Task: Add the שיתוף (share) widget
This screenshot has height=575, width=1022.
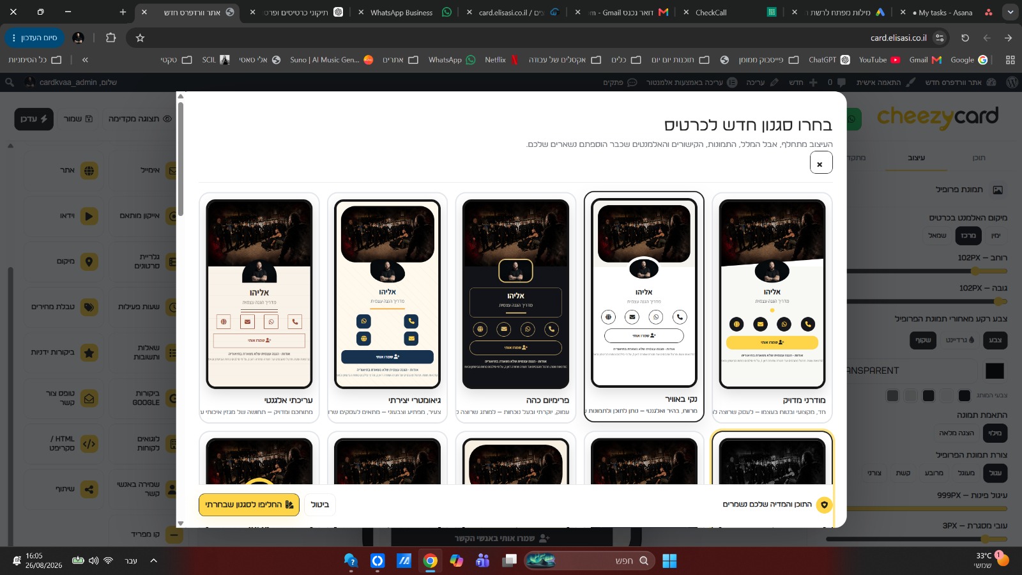Action: pyautogui.click(x=63, y=489)
